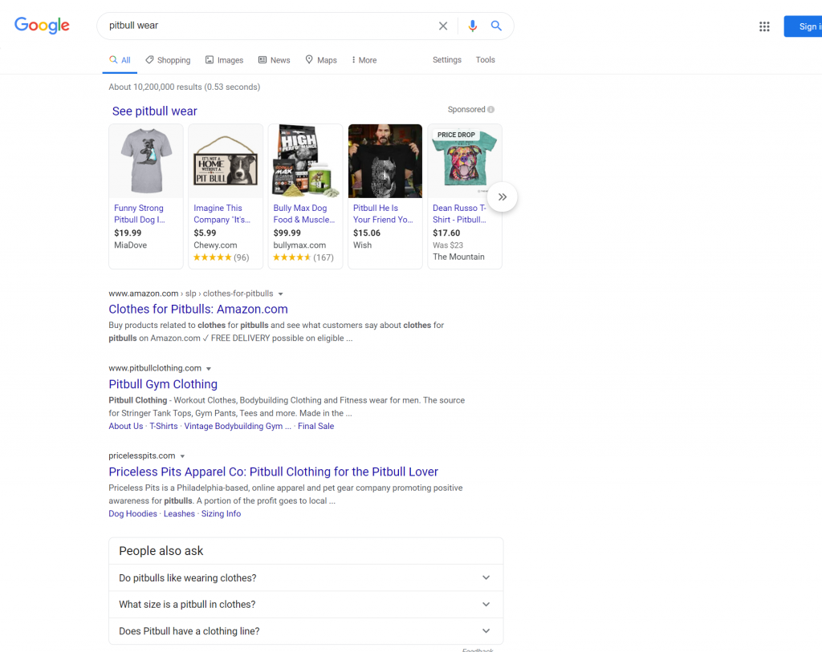The image size is (822, 652).
Task: Open Wish pitbull black shirt thumbnail
Action: click(x=385, y=161)
